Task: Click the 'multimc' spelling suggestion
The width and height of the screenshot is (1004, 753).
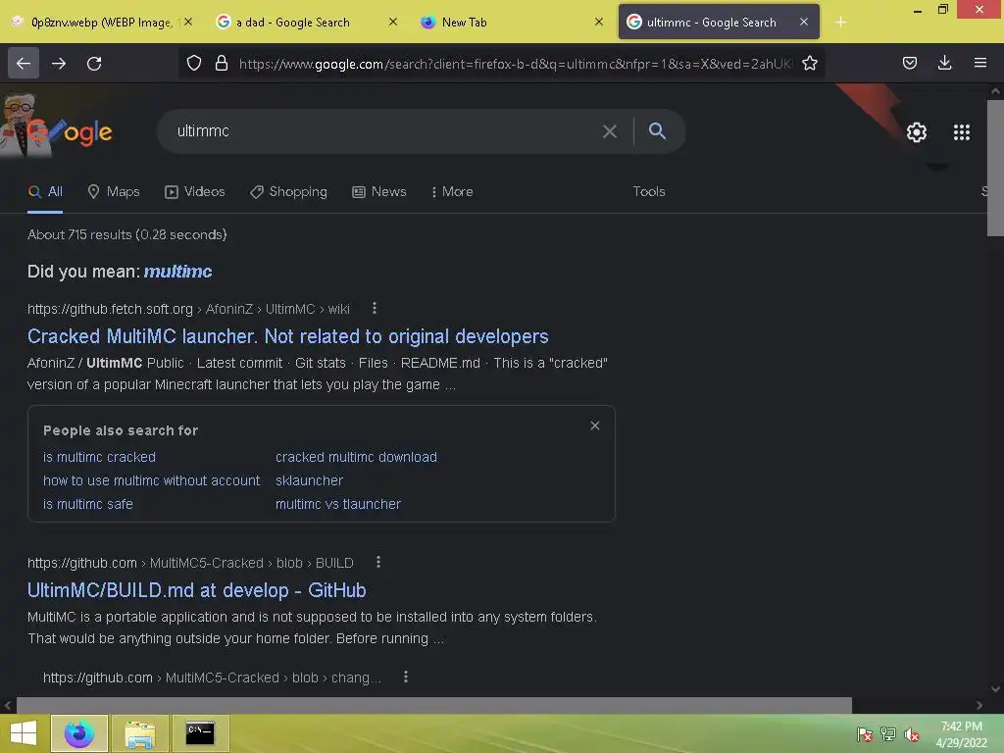Action: [178, 272]
